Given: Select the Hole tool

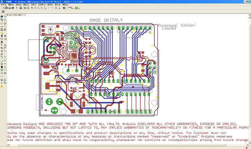Looking at the screenshot, I should click(2, 73).
